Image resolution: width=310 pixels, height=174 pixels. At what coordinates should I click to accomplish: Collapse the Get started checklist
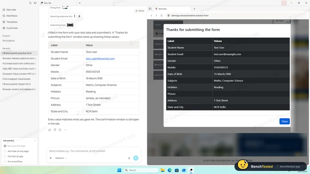[x=35, y=141]
